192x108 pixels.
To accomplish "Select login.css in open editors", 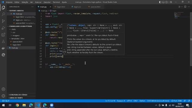I will [21, 20].
